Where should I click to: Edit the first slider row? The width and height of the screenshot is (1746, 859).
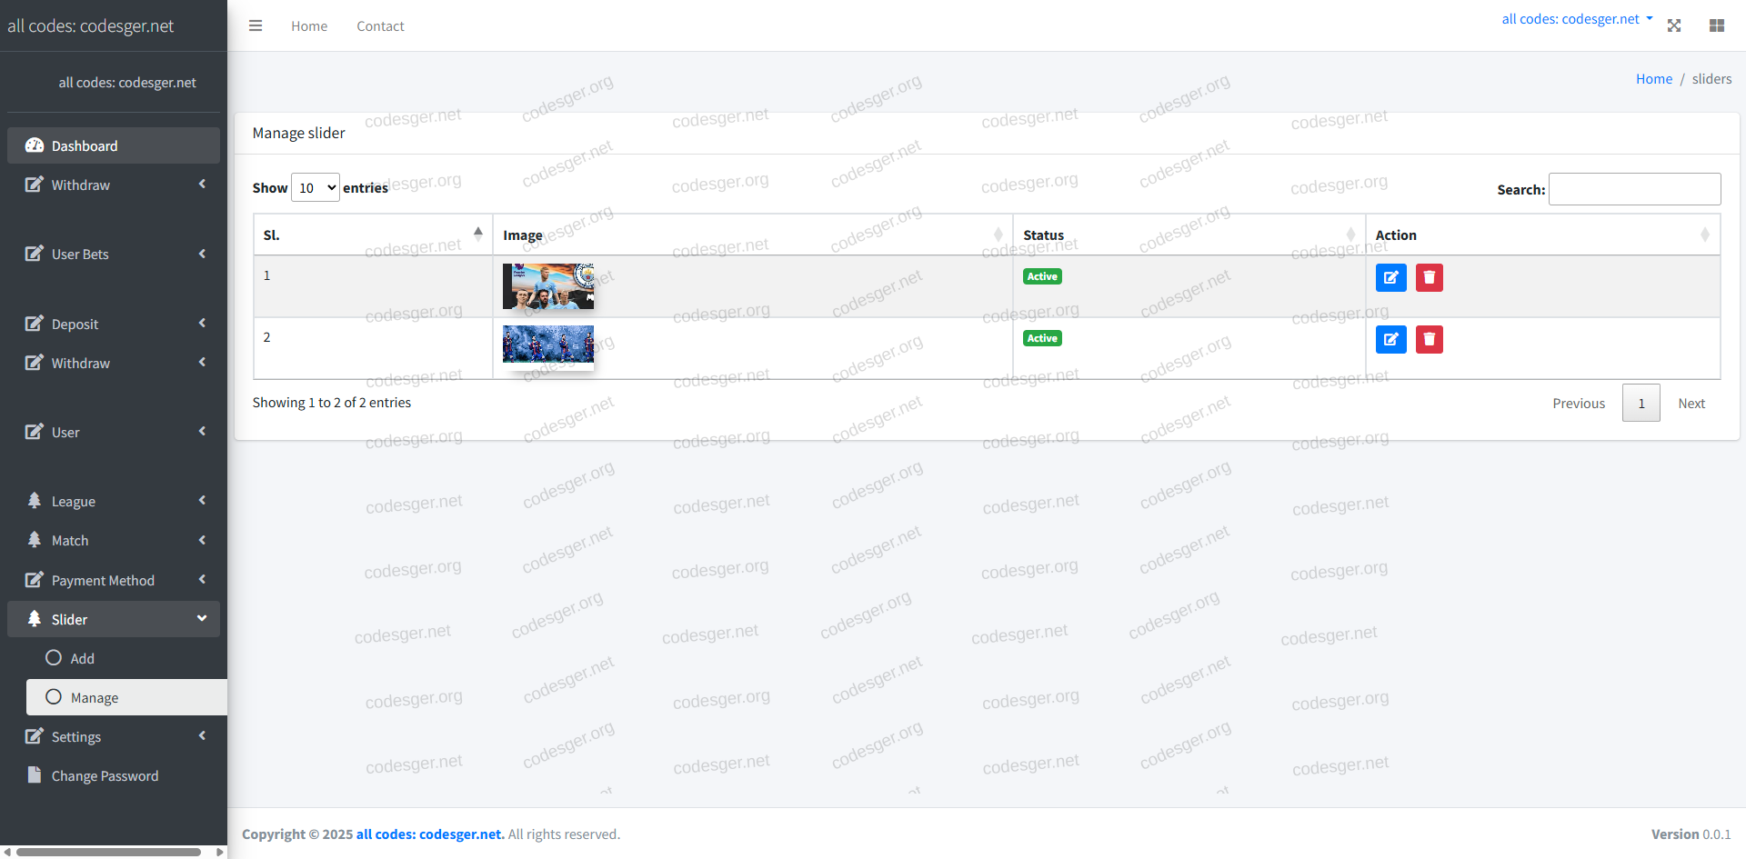click(x=1390, y=277)
